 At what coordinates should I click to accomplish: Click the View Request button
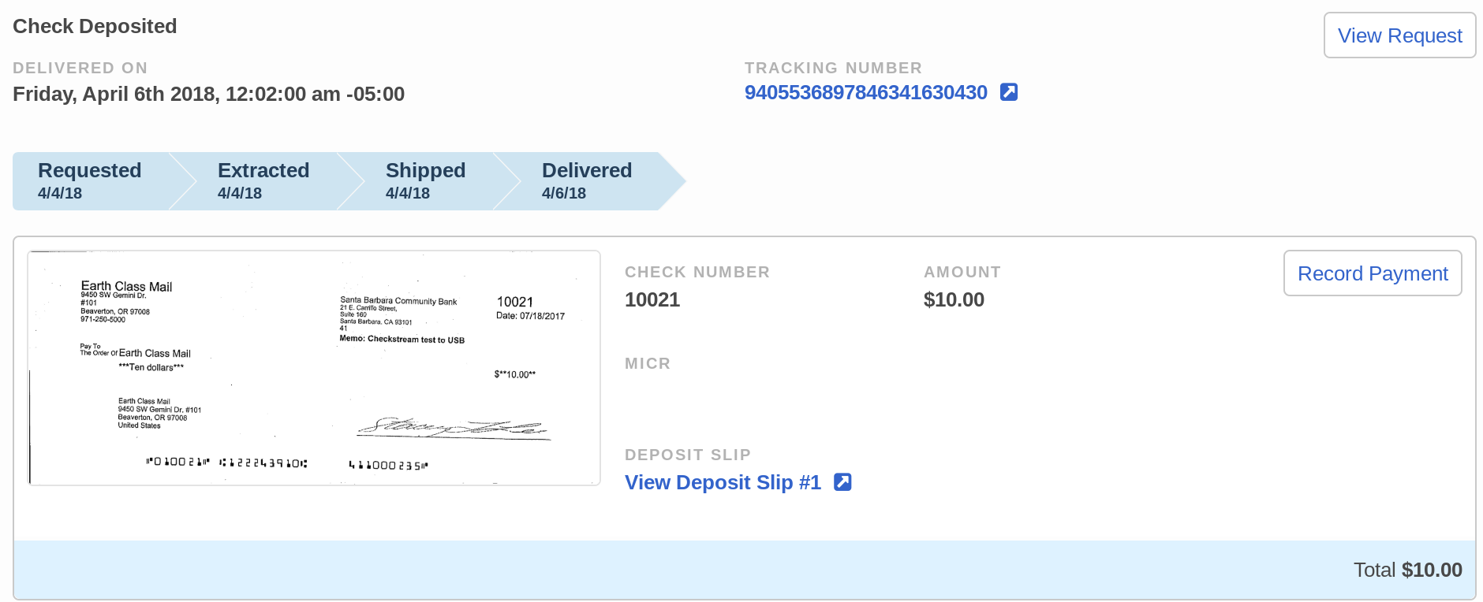tap(1399, 35)
